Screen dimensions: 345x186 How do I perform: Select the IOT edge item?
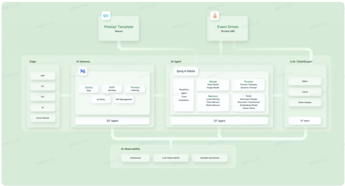42,97
